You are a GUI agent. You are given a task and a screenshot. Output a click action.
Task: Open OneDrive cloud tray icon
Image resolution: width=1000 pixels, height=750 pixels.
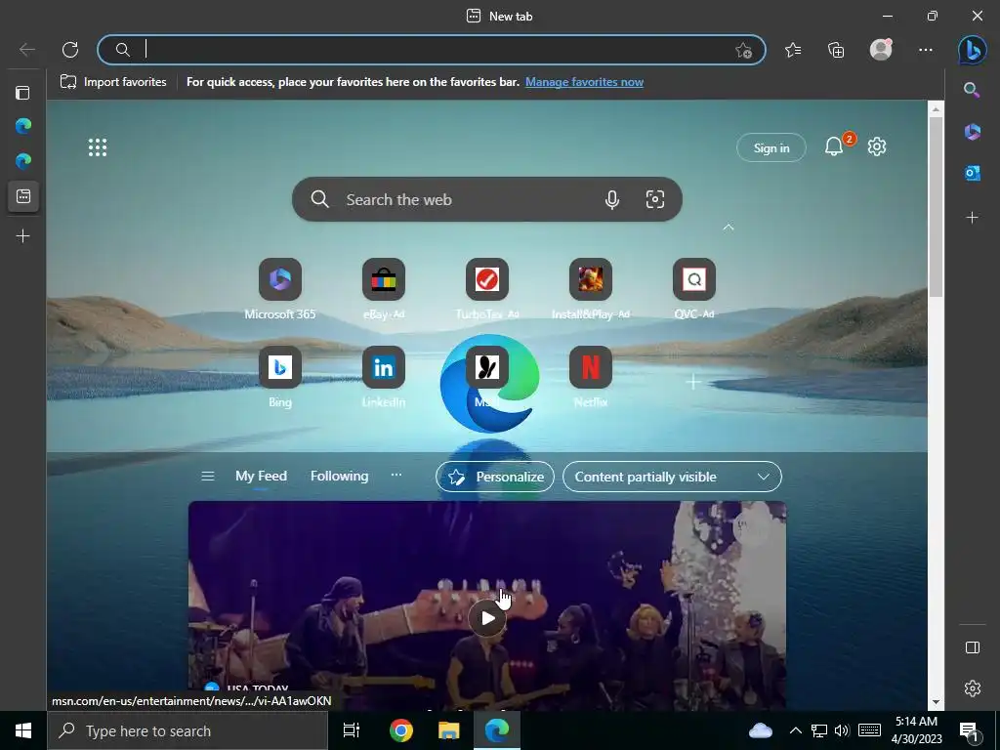coord(760,730)
